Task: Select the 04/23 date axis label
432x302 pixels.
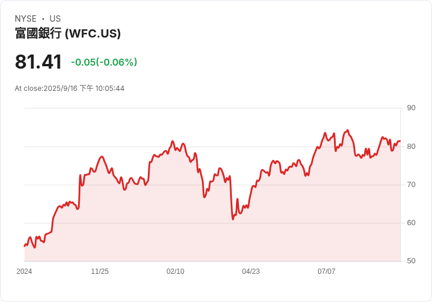Action: coord(251,272)
